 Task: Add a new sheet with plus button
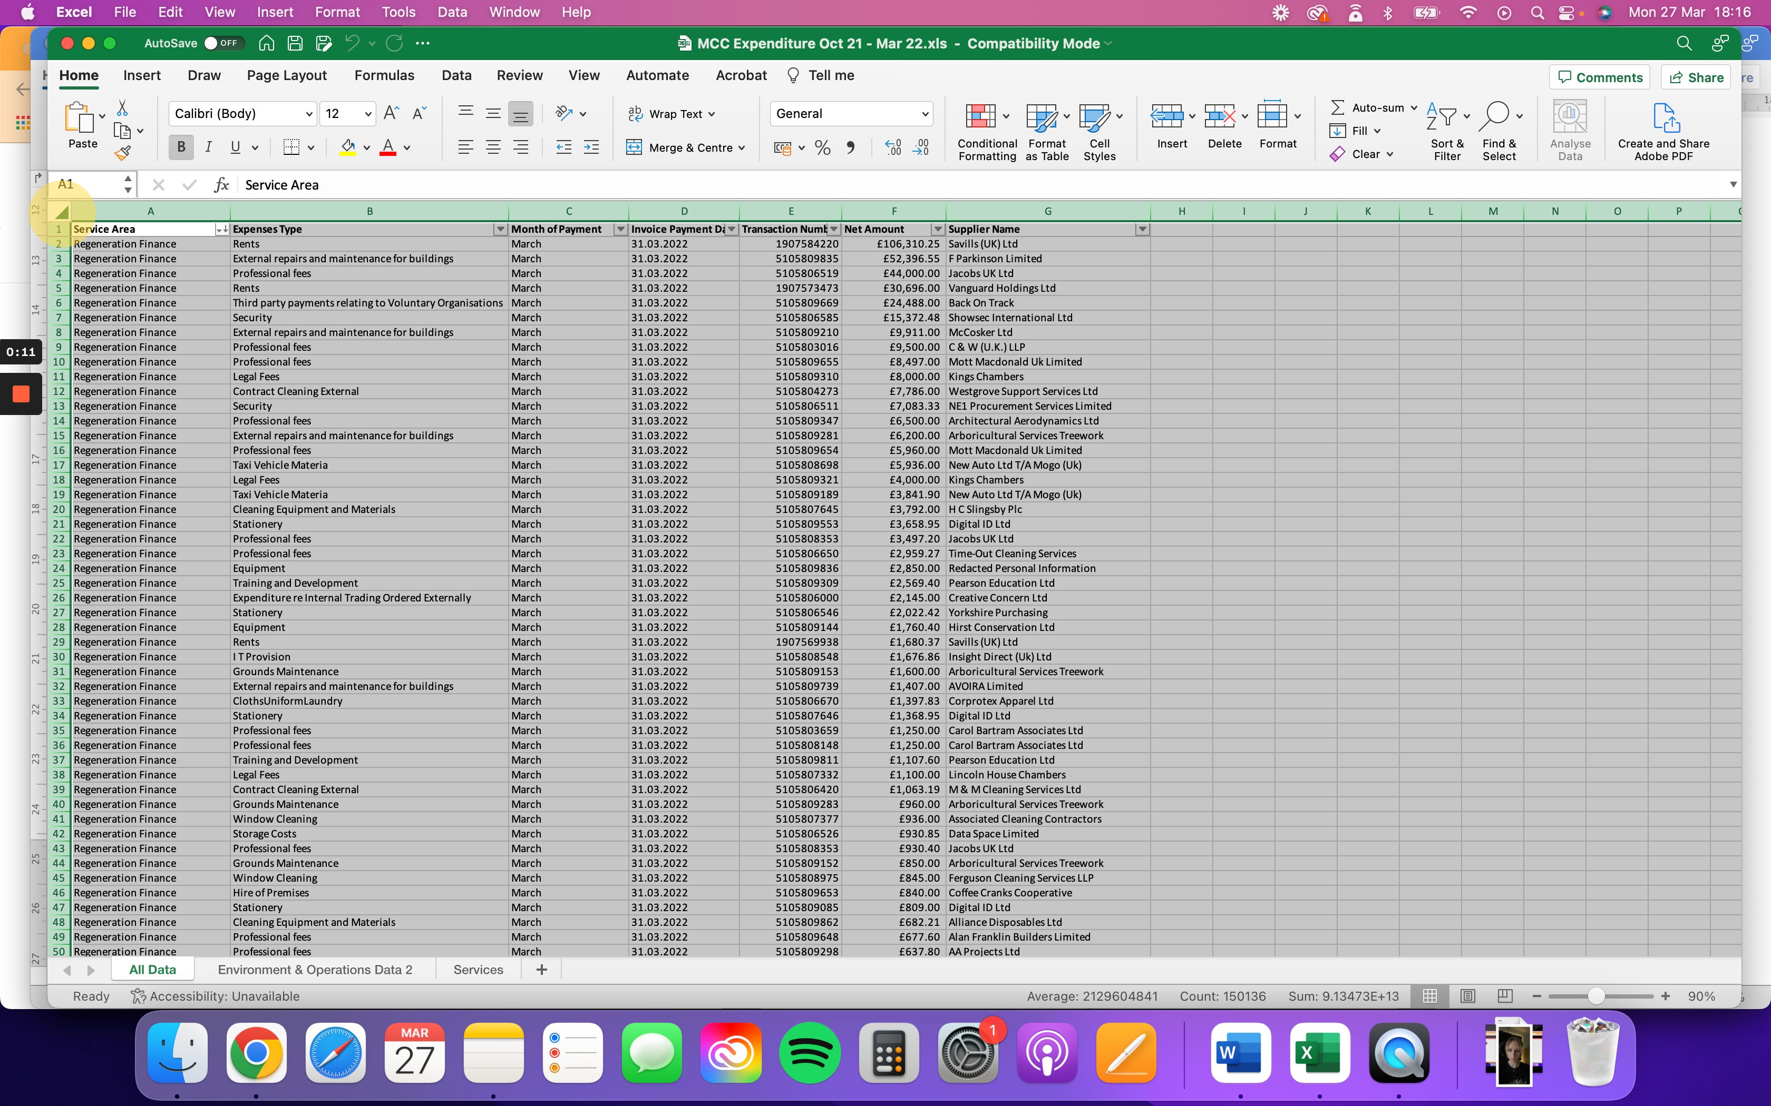(x=541, y=969)
